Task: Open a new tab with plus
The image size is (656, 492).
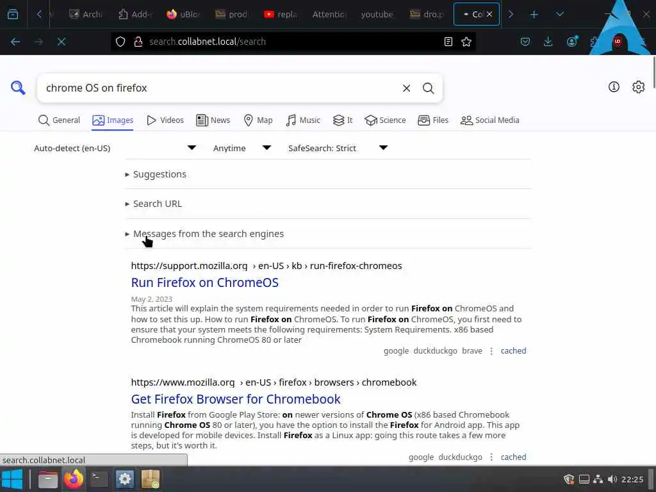Action: [534, 15]
